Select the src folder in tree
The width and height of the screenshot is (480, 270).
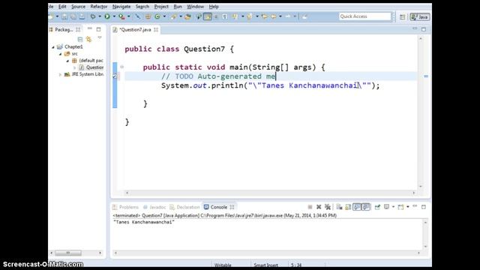tap(74, 53)
